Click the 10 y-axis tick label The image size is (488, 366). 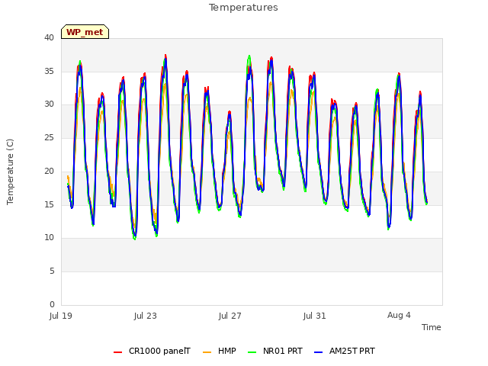pyautogui.click(x=49, y=237)
